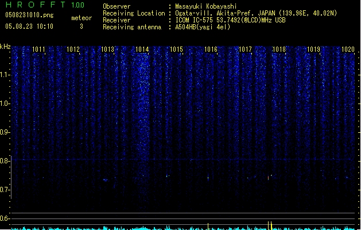Click the red meteor echo just before 1018
Screen dimensions: 361x230
(x=268, y=178)
